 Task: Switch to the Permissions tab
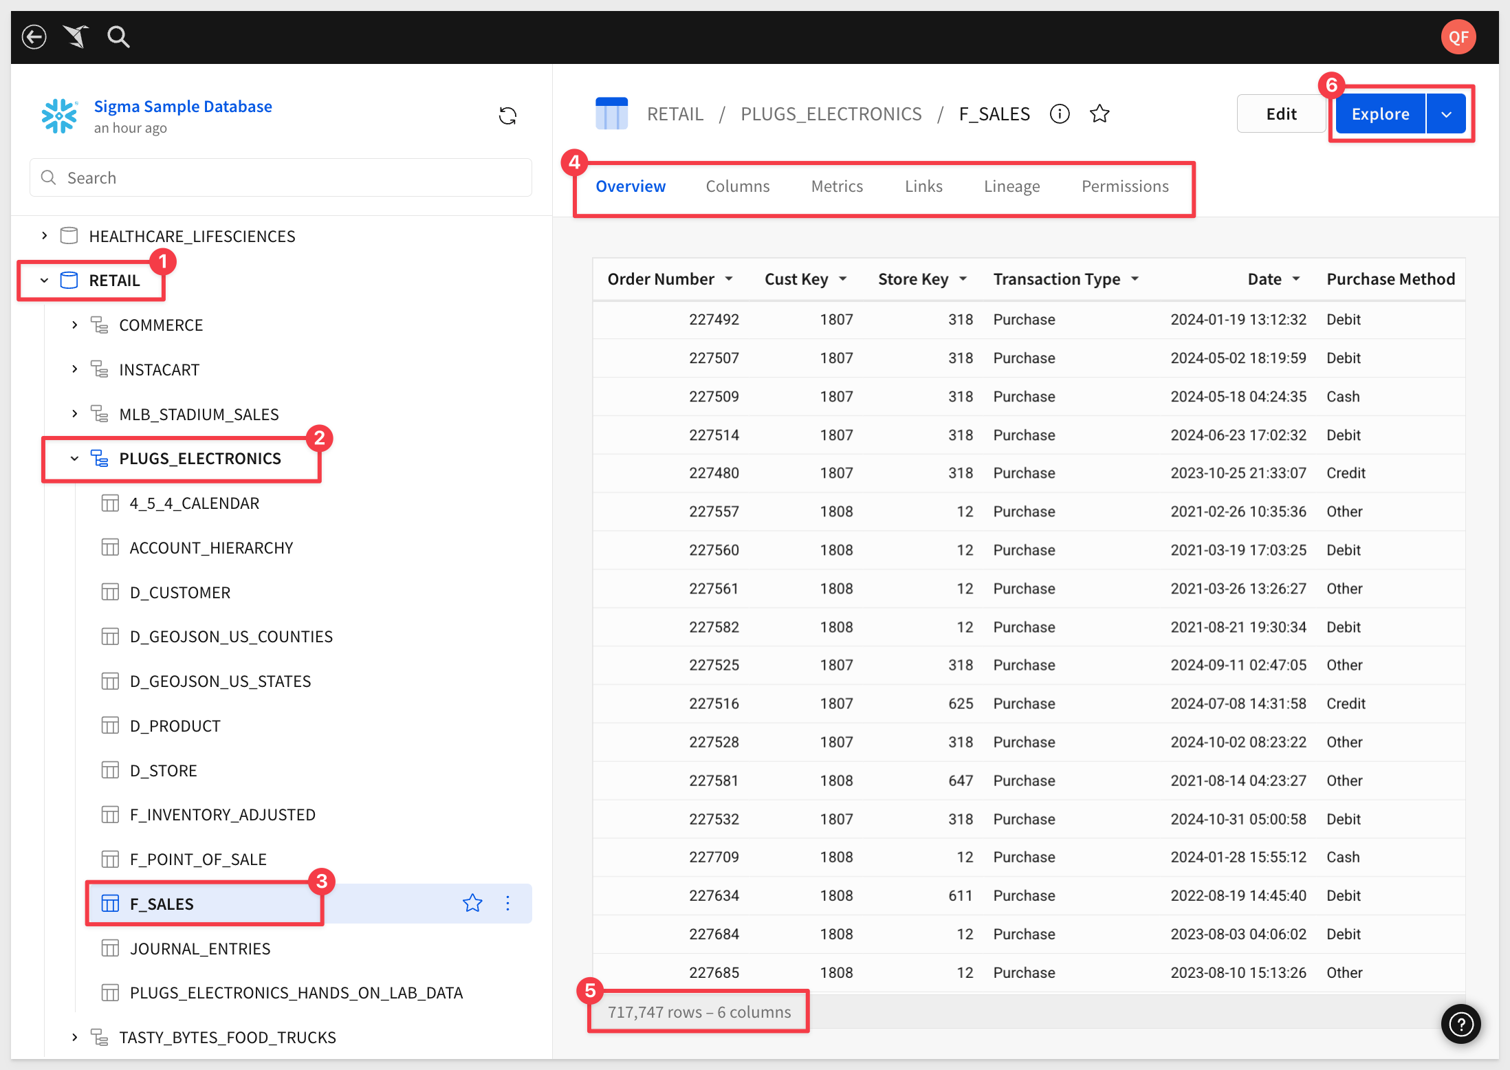pos(1125,186)
